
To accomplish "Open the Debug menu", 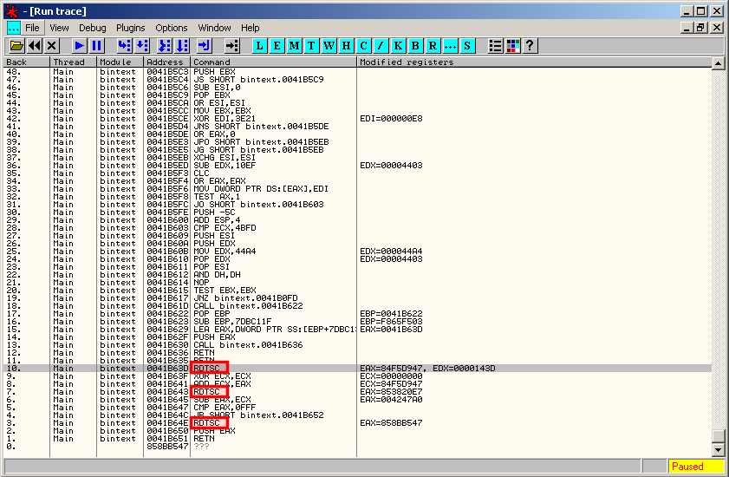I will pyautogui.click(x=93, y=28).
